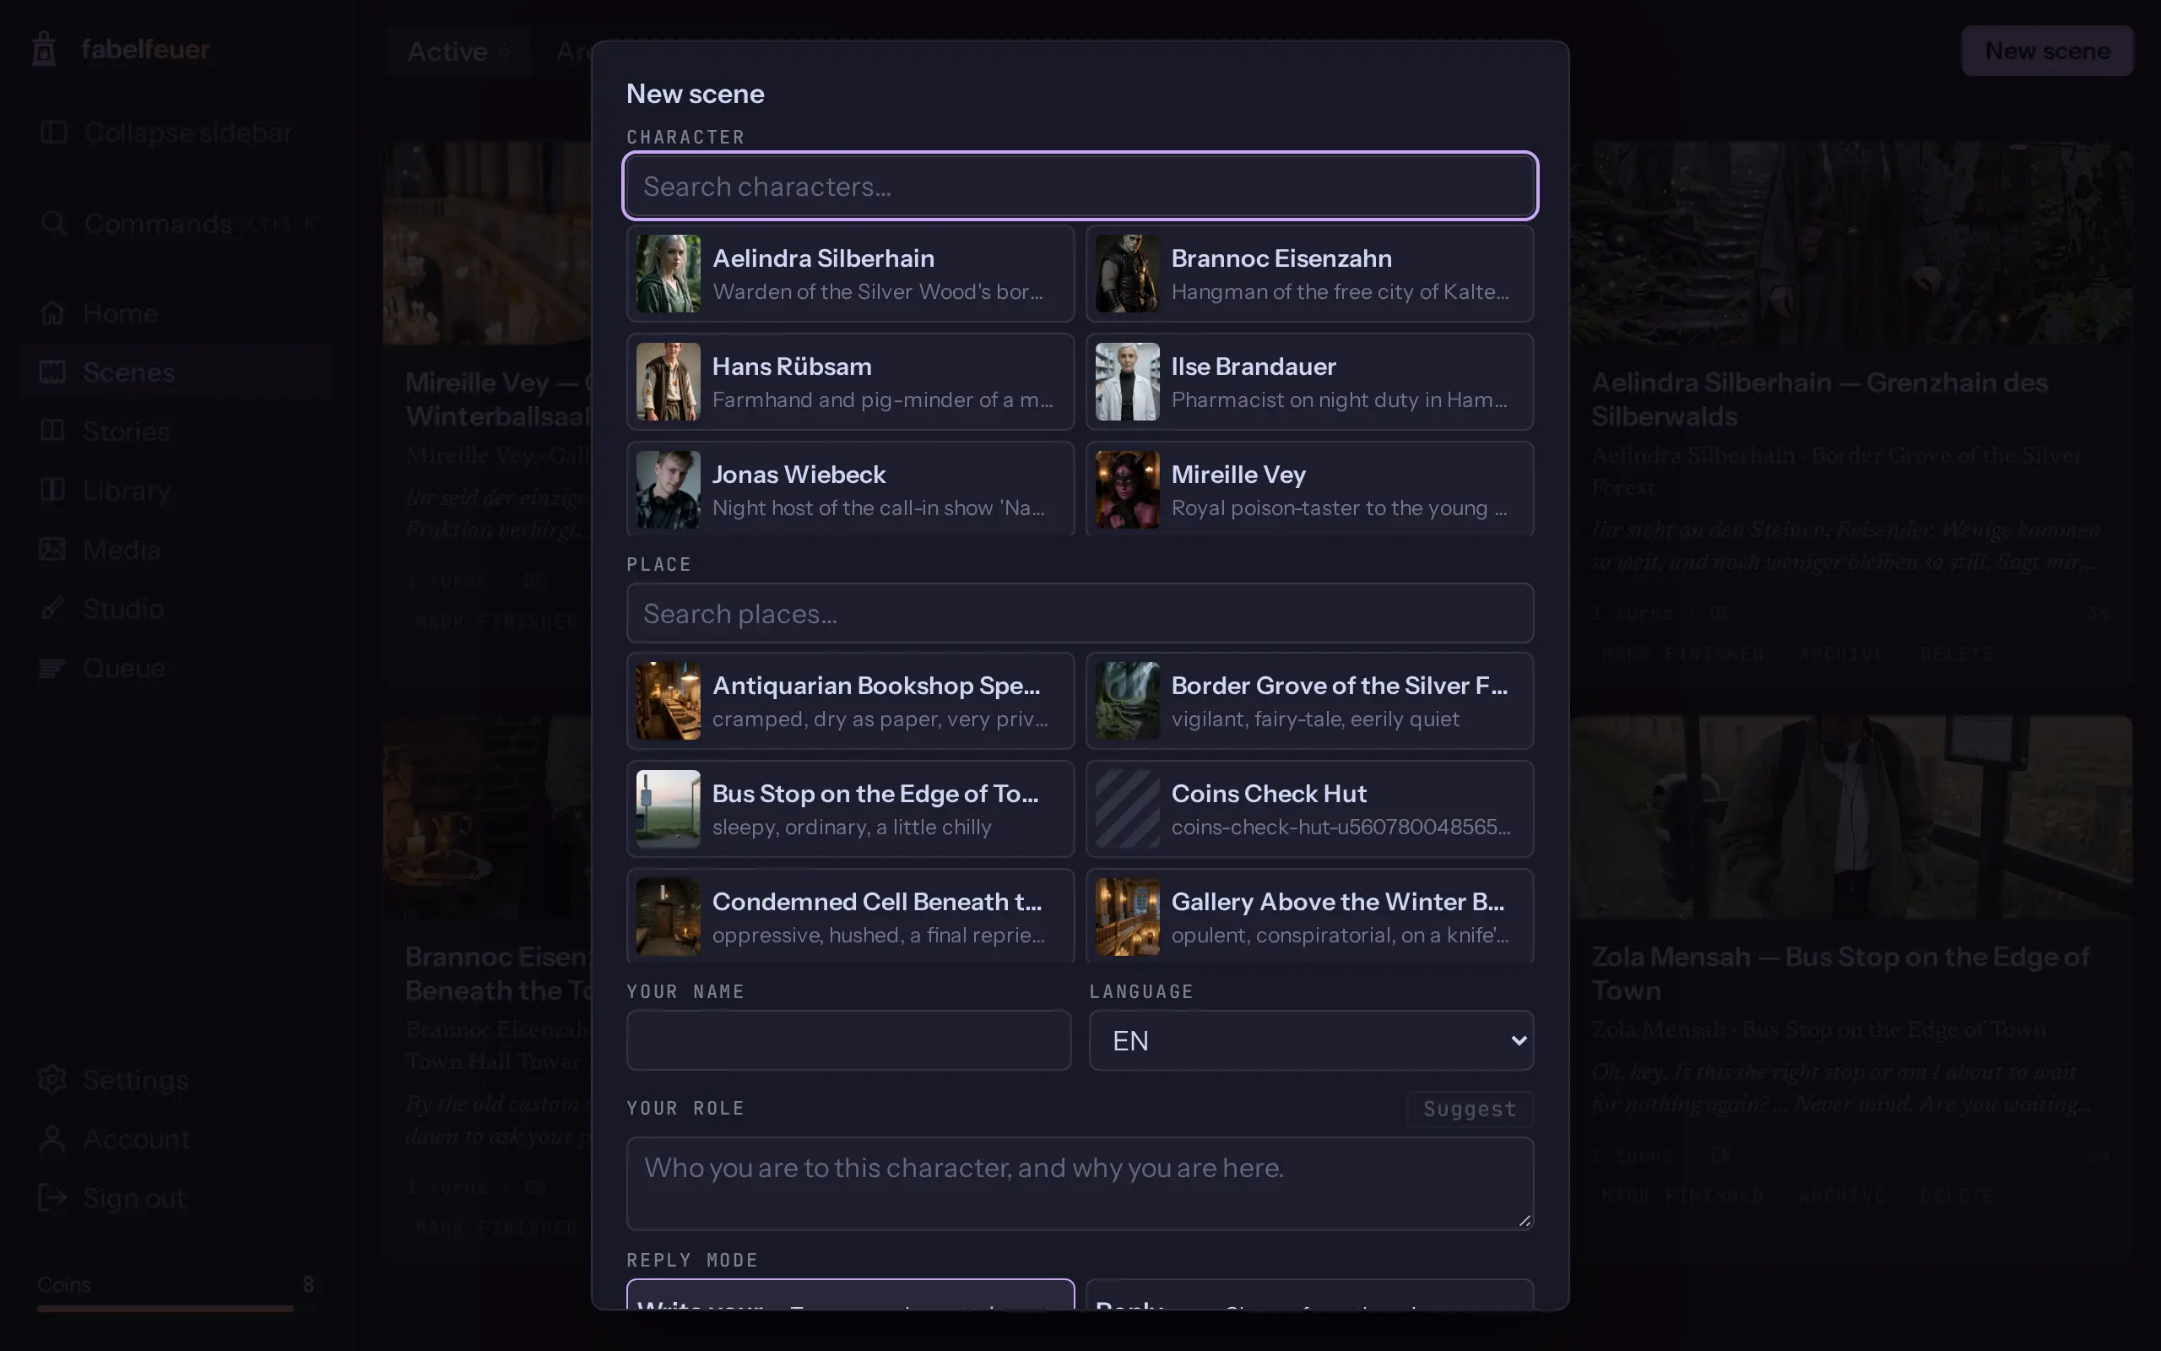Open Stories via its sidebar icon
The image size is (2161, 1351).
coord(52,431)
